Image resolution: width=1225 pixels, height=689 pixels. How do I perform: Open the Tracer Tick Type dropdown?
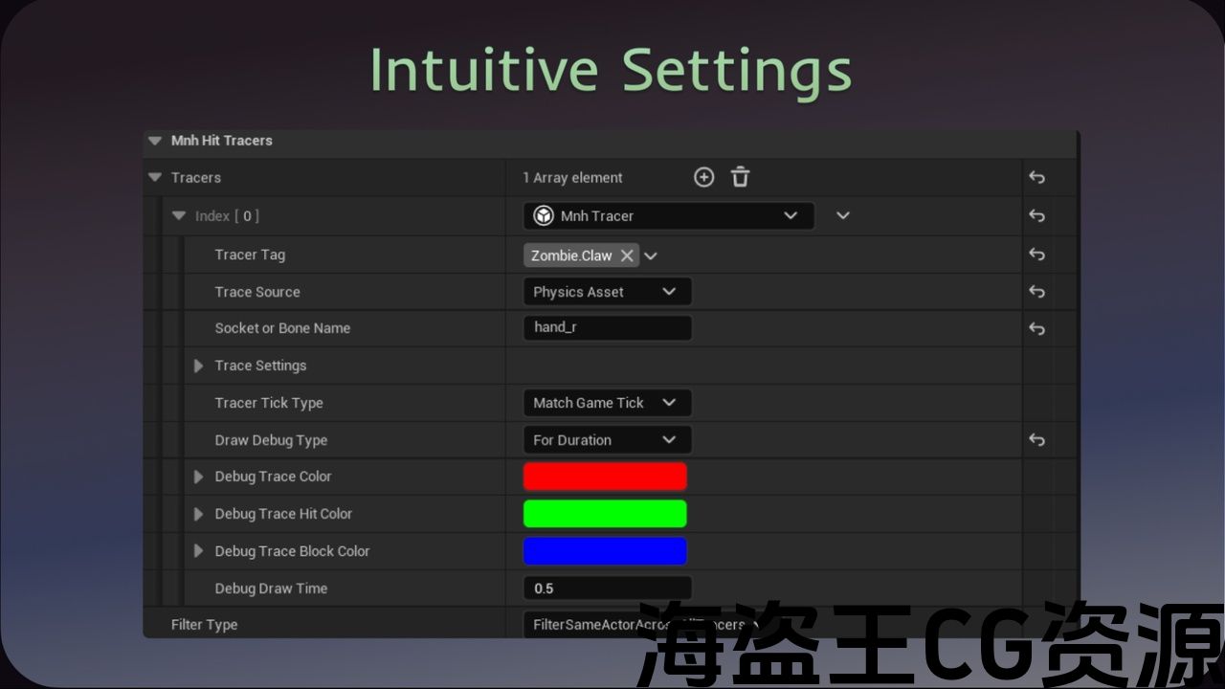[x=607, y=403]
